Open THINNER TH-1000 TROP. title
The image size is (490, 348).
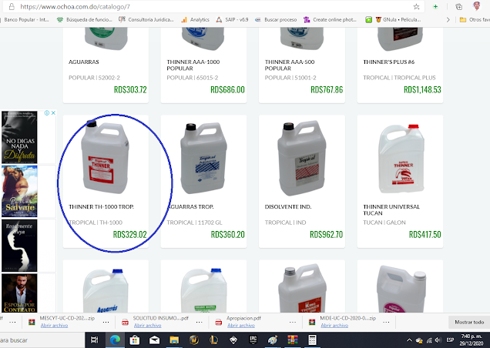click(101, 207)
